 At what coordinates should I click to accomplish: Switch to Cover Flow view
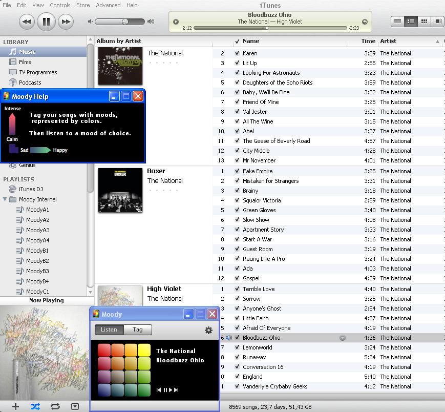point(437,22)
